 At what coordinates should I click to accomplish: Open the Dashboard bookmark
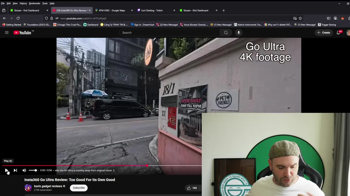91,25
